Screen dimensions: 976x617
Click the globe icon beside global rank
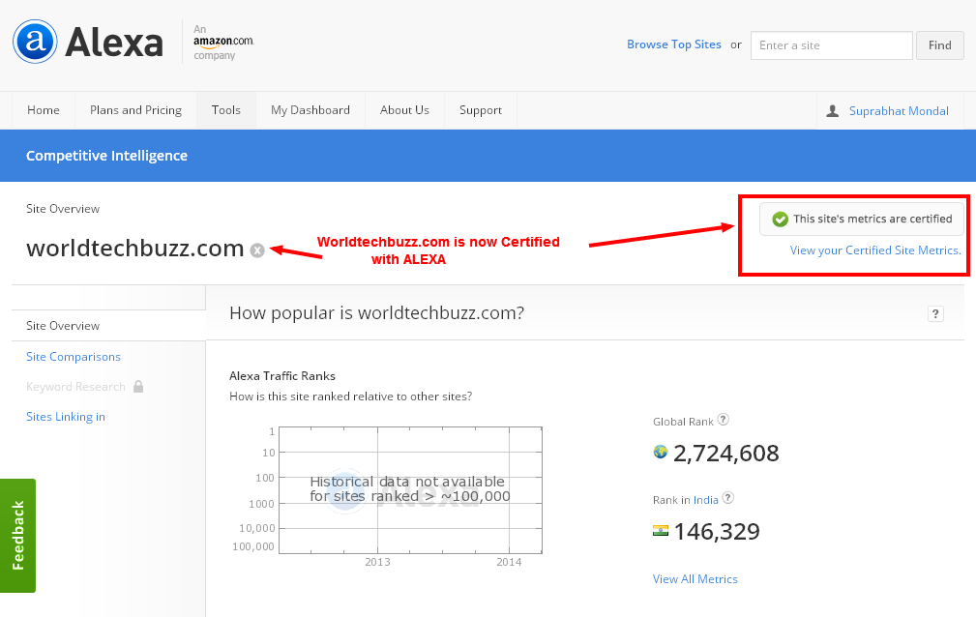click(x=661, y=452)
